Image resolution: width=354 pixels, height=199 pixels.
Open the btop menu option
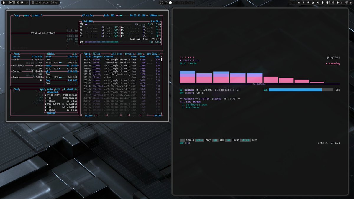point(27,15)
